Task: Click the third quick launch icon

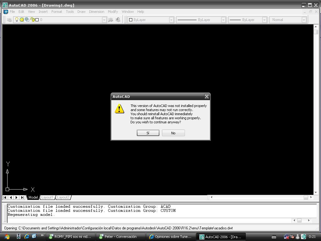Action: 34,236
